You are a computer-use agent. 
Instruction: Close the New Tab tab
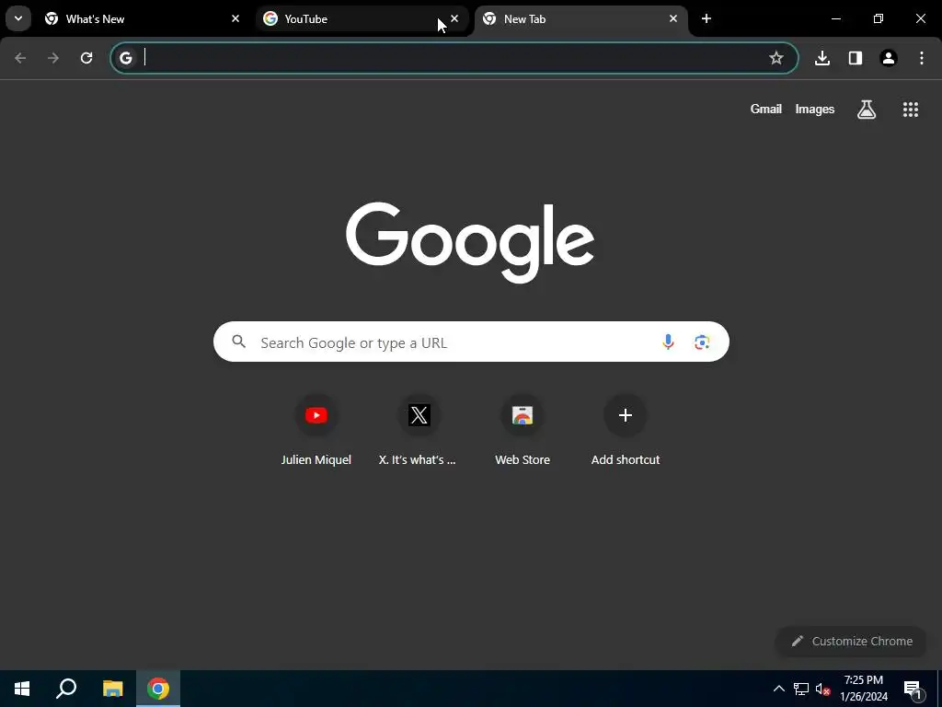point(673,18)
